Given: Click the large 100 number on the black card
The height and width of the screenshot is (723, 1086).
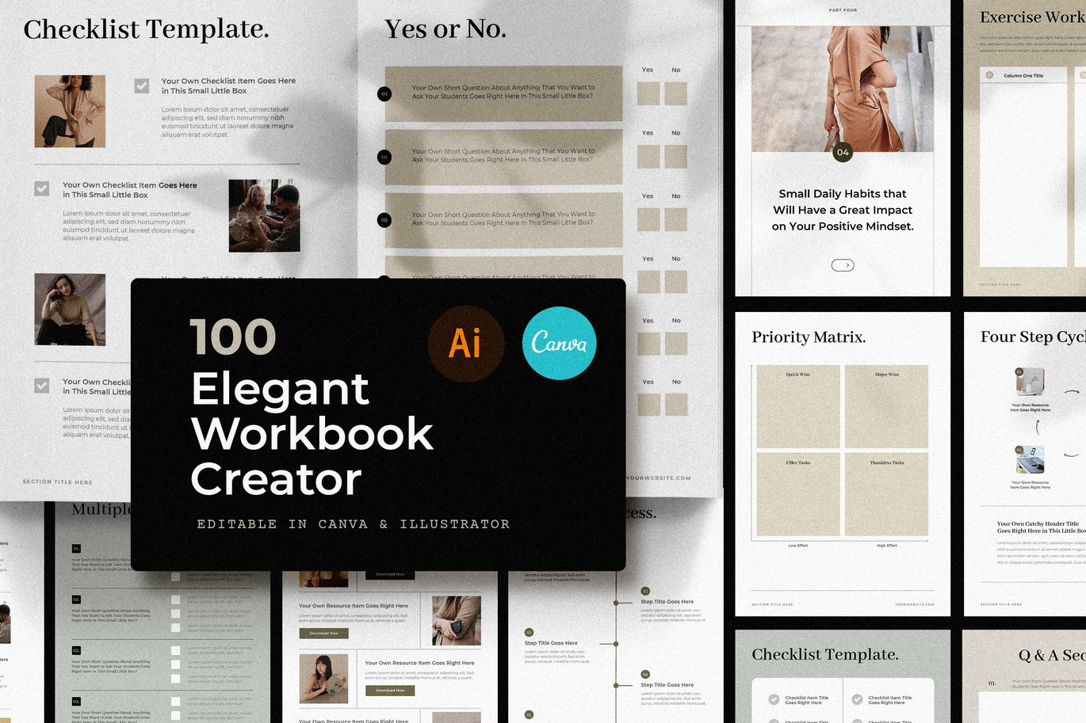Looking at the screenshot, I should 233,337.
